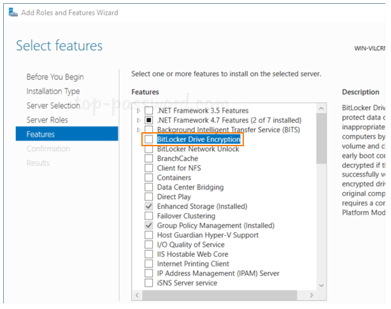Screen dimensions: 391x309
Task: Select the Host Guardian Hyper-V Support label
Action: pos(208,235)
